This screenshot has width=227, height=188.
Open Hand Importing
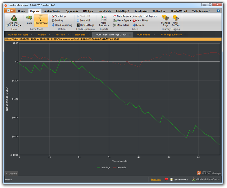(62, 25)
